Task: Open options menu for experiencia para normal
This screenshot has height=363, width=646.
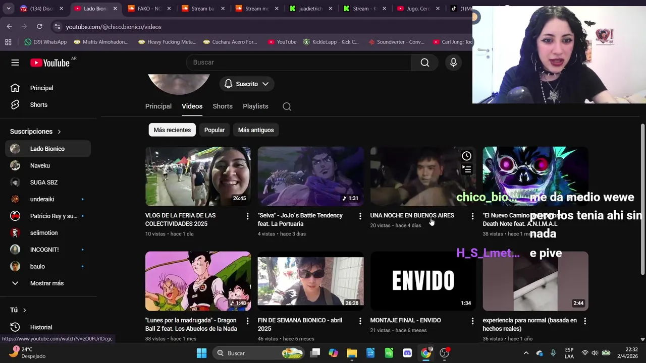Action: 585,321
